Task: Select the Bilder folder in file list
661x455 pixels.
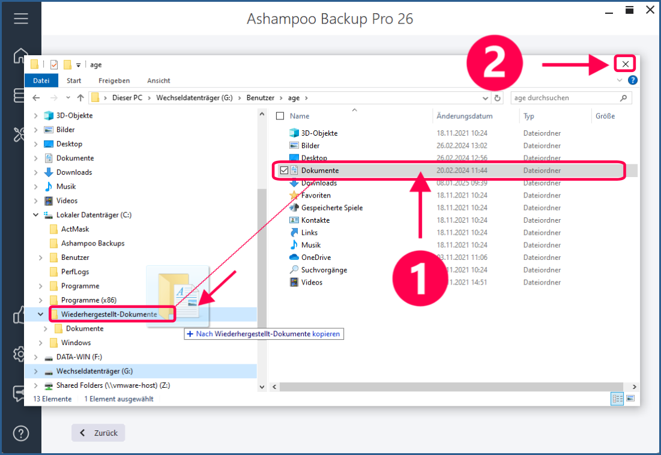Action: (310, 145)
